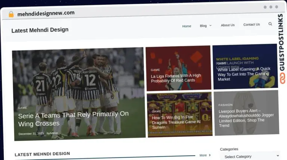Image resolution: width=287 pixels, height=160 pixels.
Task: Click the December 31, 2025 date
Action: point(31,134)
